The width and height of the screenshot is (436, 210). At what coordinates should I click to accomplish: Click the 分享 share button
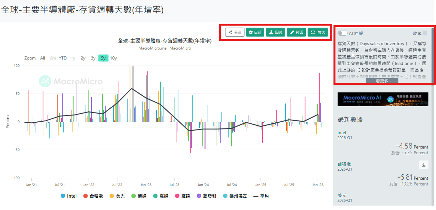[x=235, y=32]
